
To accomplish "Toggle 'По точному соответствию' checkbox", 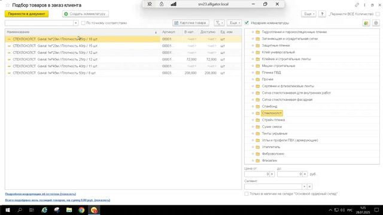I will (x=83, y=23).
